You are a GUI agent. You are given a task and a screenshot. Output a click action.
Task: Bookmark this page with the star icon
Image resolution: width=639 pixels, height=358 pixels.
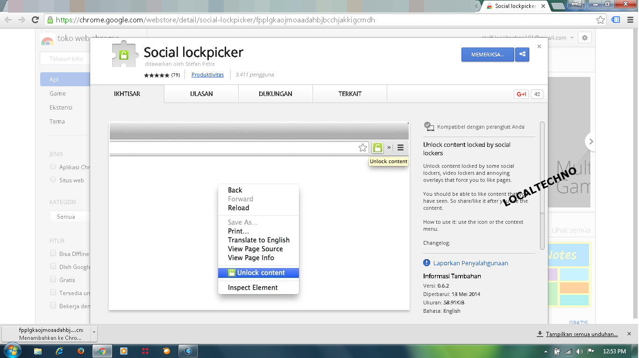click(x=601, y=20)
